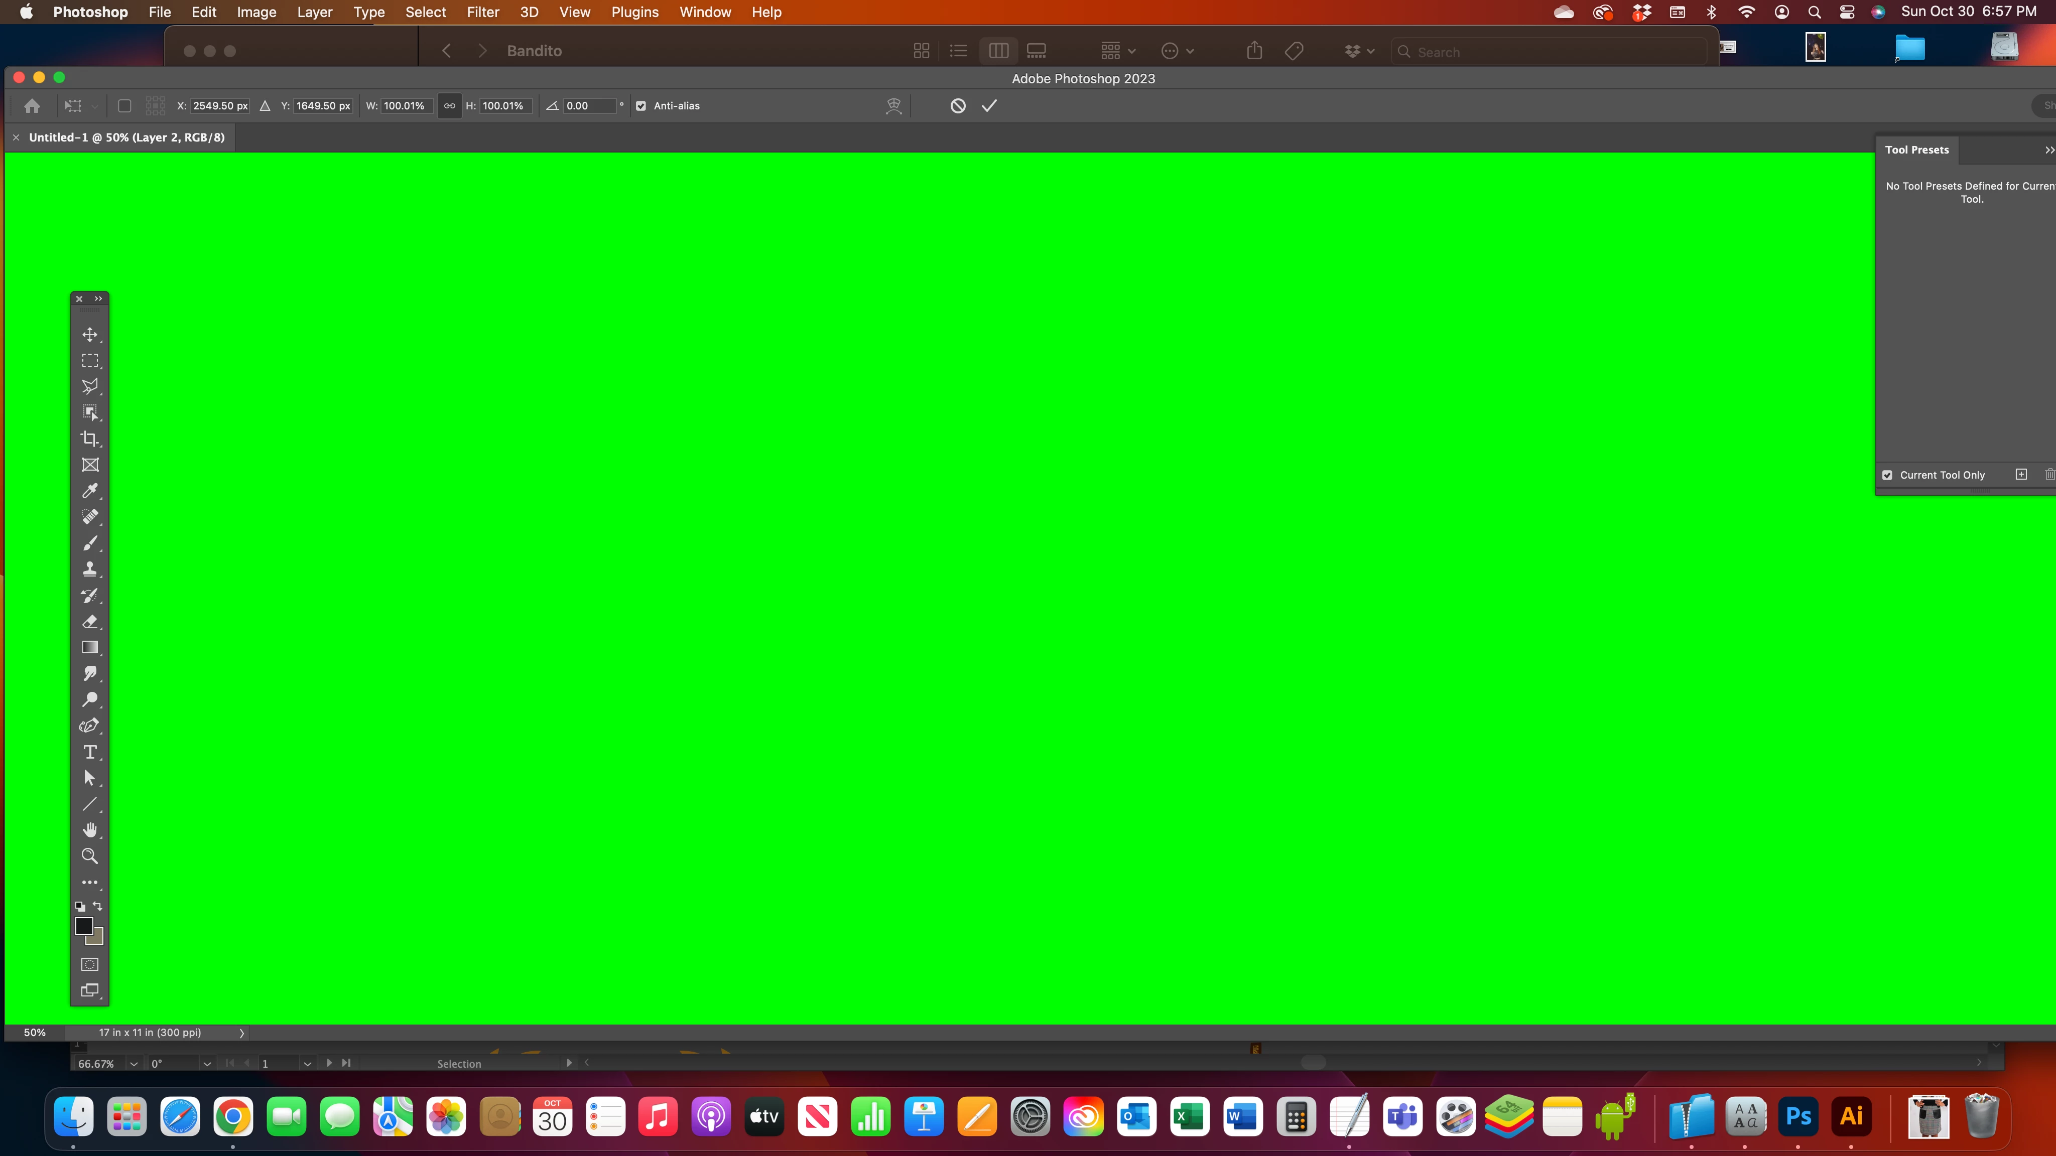Open the Layer menu
The image size is (2056, 1156).
pos(314,12)
